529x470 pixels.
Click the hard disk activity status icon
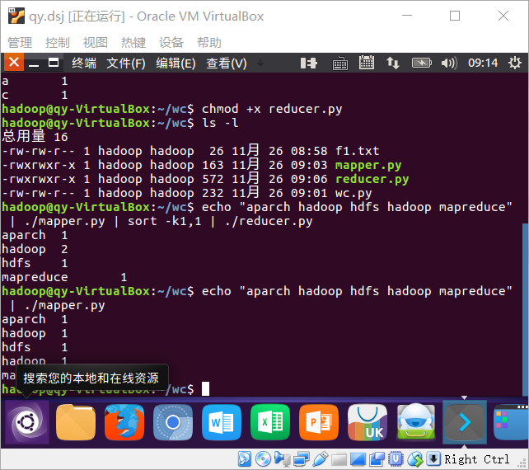pyautogui.click(x=244, y=458)
